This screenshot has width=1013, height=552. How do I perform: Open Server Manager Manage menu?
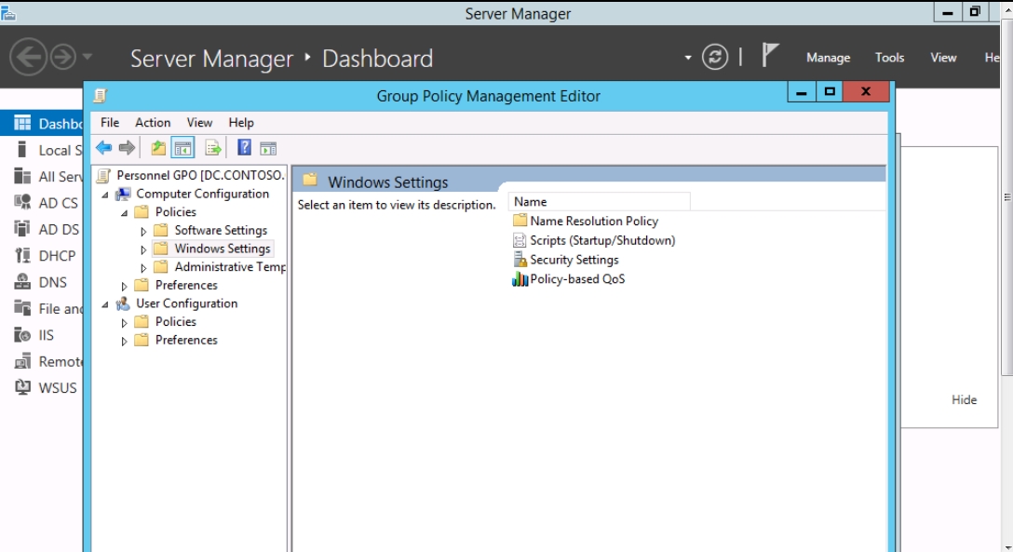829,58
